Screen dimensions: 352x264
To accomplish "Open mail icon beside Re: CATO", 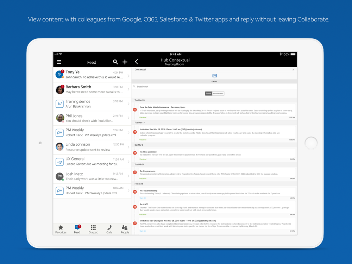I will (135, 207).
